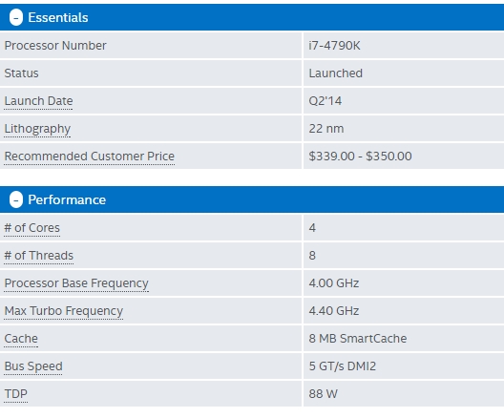Open the # of Cores definition link
The width and height of the screenshot is (504, 418).
click(x=31, y=228)
